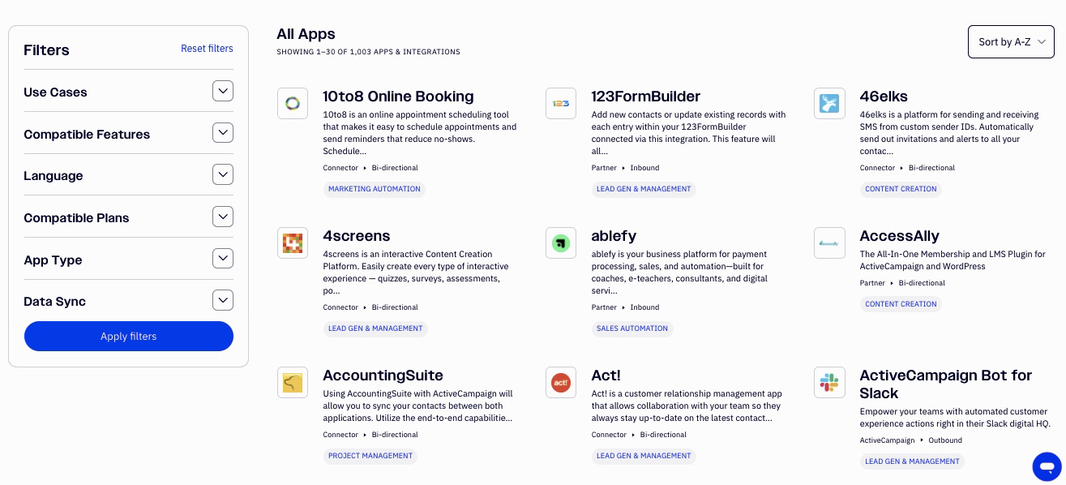
Task: Open the ActiveCampaign Bot for Slack logo
Action: pos(829,382)
